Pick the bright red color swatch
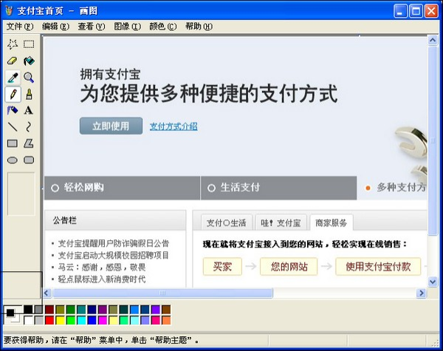 (49, 320)
